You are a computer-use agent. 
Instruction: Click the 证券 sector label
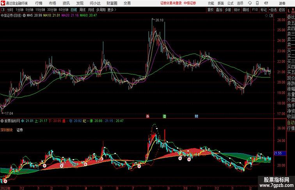pyautogui.click(x=20, y=130)
